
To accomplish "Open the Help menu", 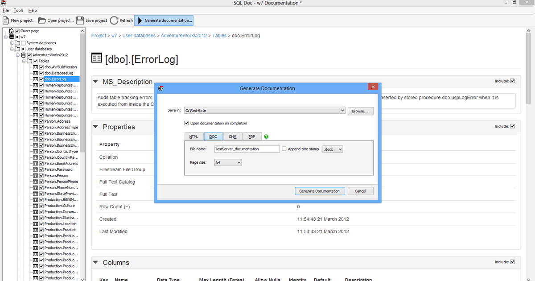I will pyautogui.click(x=33, y=10).
